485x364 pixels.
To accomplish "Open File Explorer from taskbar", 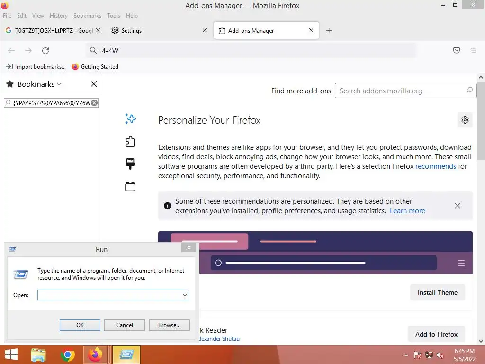I will pos(38,355).
